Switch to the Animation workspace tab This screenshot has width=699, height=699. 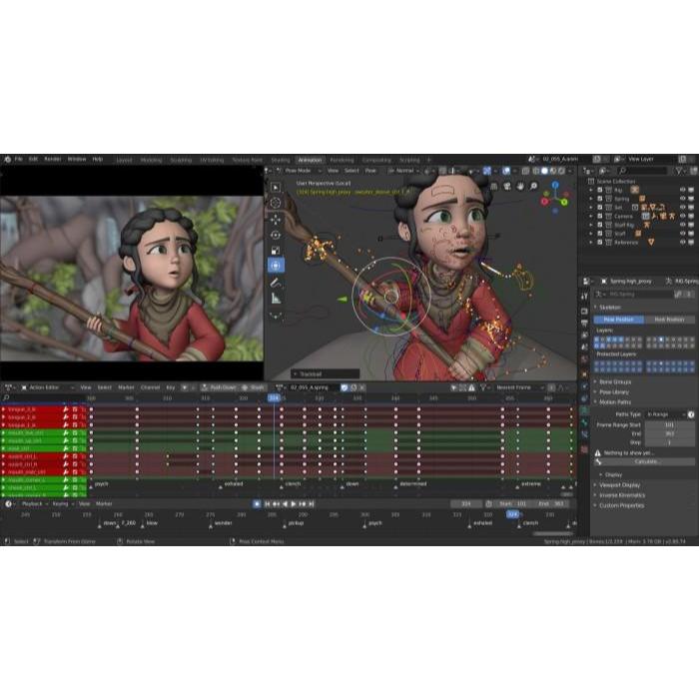pos(310,160)
